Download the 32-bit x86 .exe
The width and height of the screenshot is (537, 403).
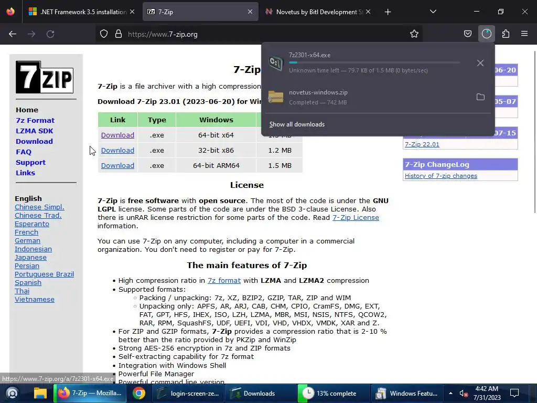117,150
